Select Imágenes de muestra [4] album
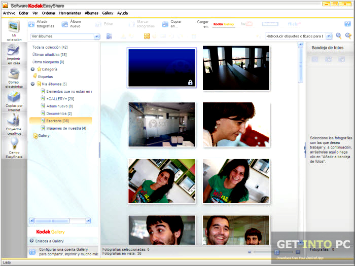The image size is (355, 266). click(x=66, y=128)
